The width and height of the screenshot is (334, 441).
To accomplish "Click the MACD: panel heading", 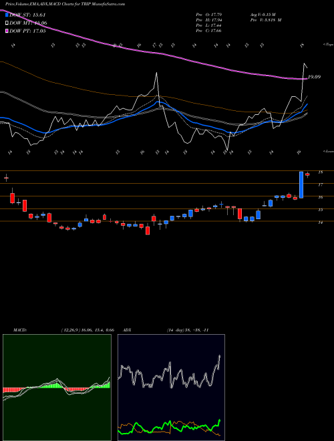I will [20, 330].
